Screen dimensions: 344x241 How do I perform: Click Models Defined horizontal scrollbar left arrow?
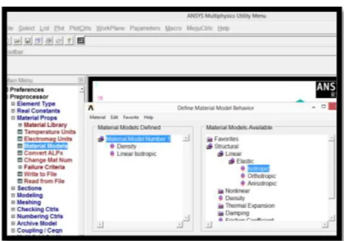click(100, 225)
